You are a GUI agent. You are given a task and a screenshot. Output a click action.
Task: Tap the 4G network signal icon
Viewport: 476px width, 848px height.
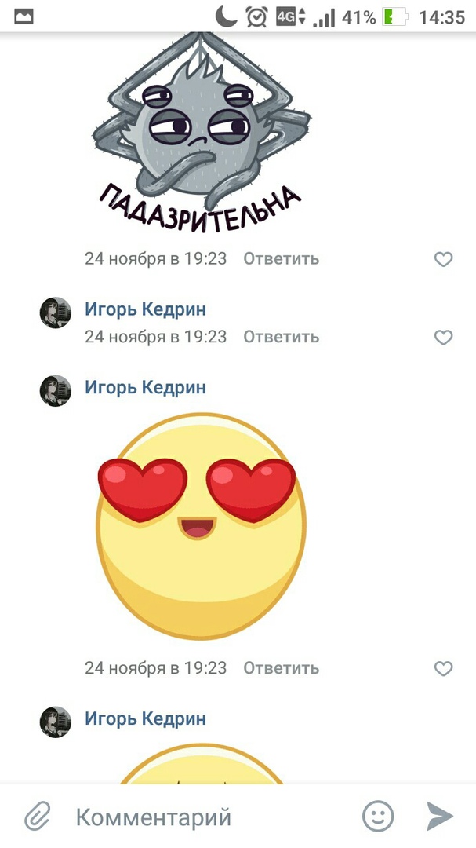[291, 16]
